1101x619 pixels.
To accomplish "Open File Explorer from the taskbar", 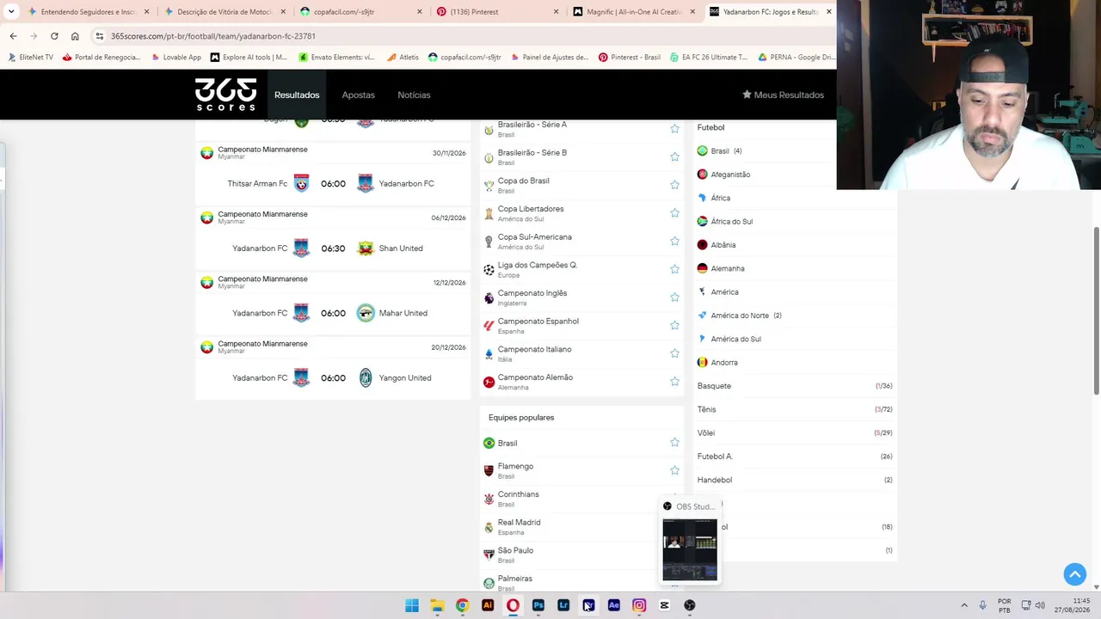I will click(437, 605).
